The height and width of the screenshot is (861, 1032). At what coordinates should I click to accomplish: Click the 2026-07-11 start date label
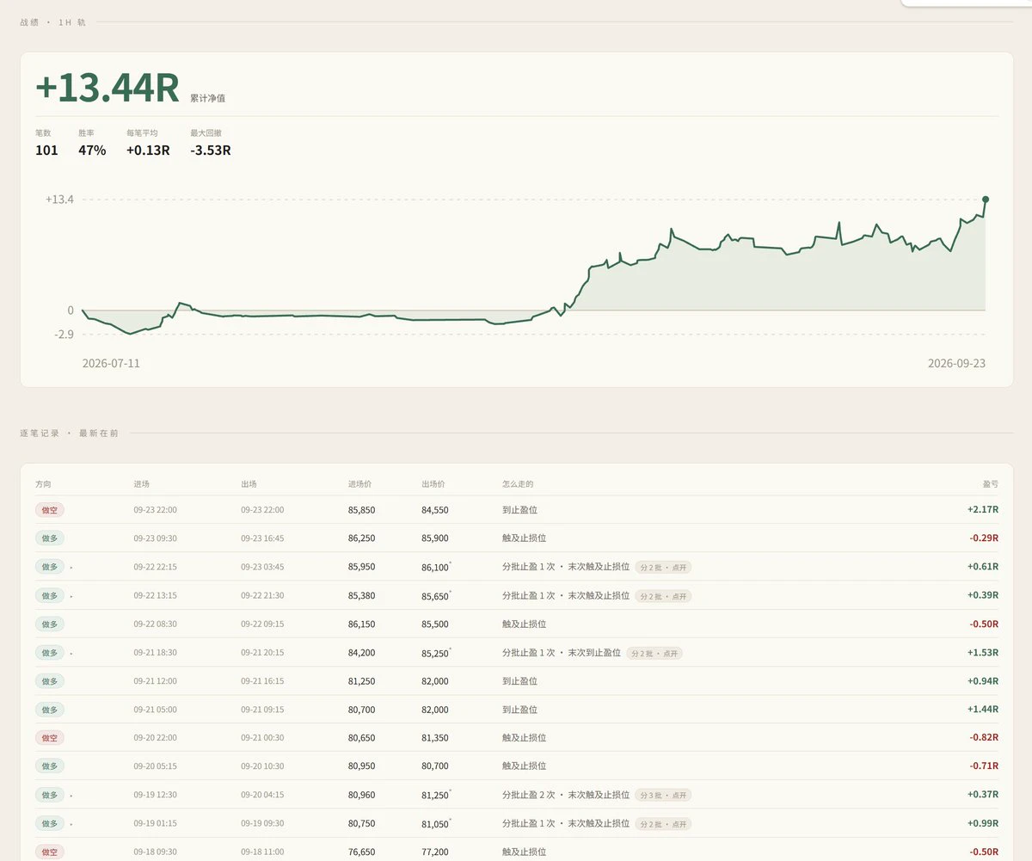tap(111, 363)
